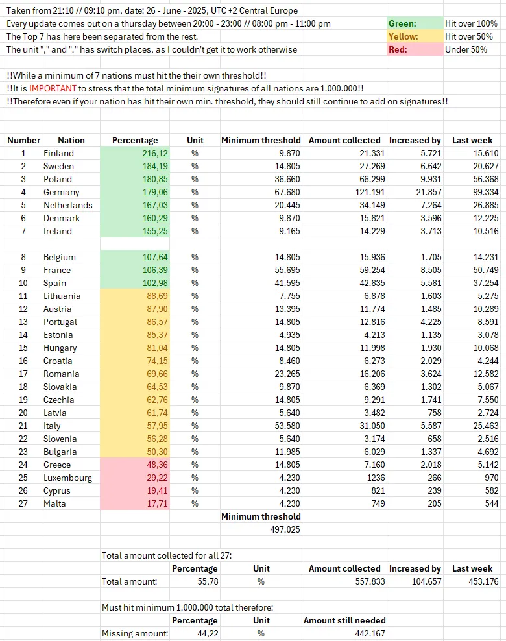The height and width of the screenshot is (641, 506).
Task: Select the red legend color cell
Action: coord(415,49)
